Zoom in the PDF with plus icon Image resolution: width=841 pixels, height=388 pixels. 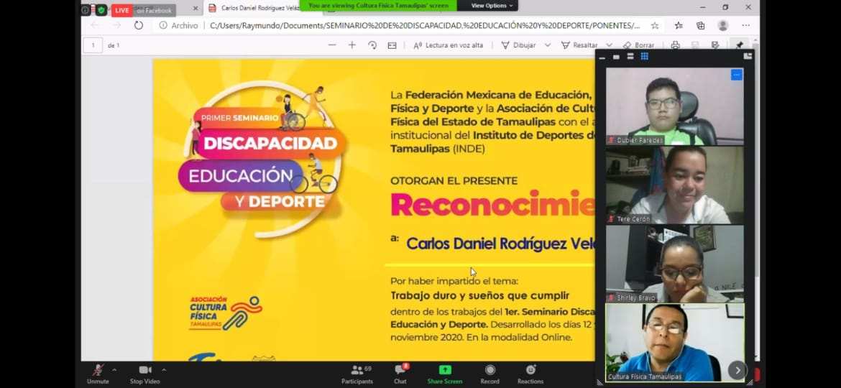pos(351,45)
